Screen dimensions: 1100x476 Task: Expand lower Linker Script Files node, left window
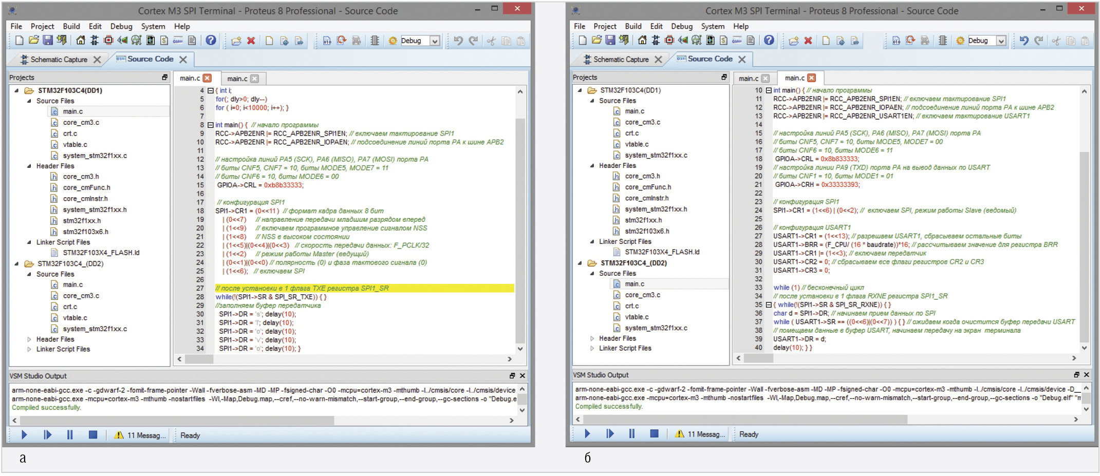29,349
